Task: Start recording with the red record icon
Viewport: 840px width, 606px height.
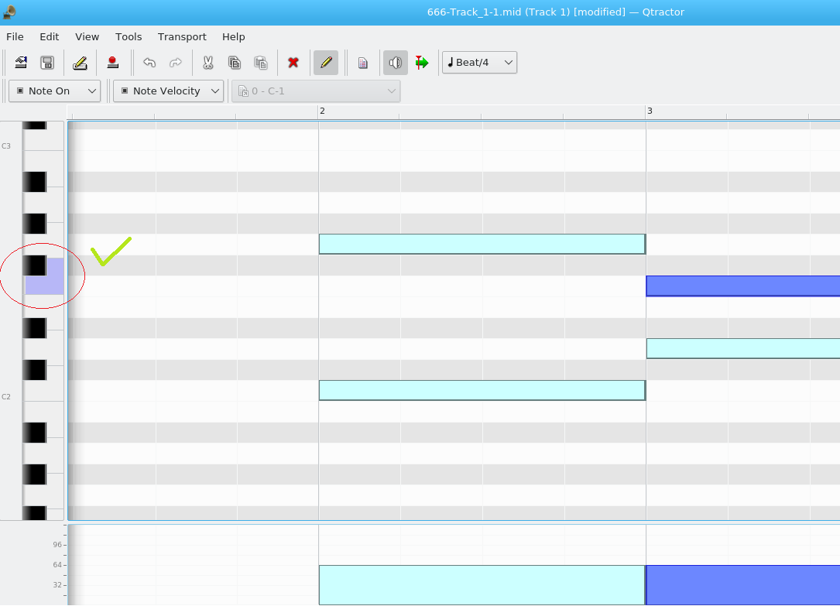Action: tap(112, 63)
